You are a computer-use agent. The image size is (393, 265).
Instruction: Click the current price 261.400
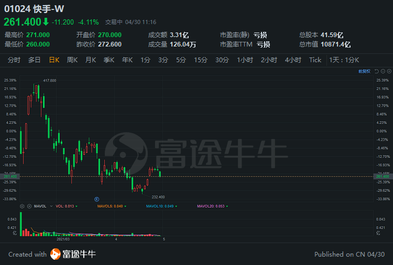click(23, 22)
